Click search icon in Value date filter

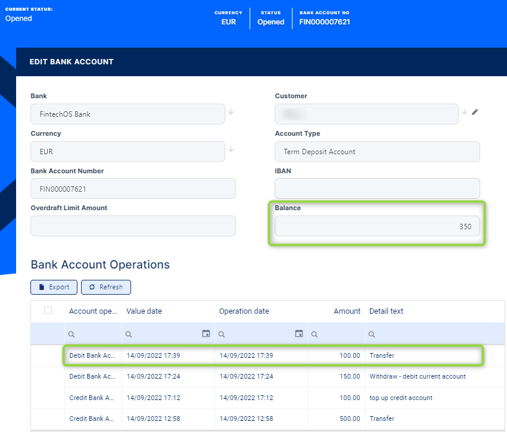pyautogui.click(x=129, y=334)
